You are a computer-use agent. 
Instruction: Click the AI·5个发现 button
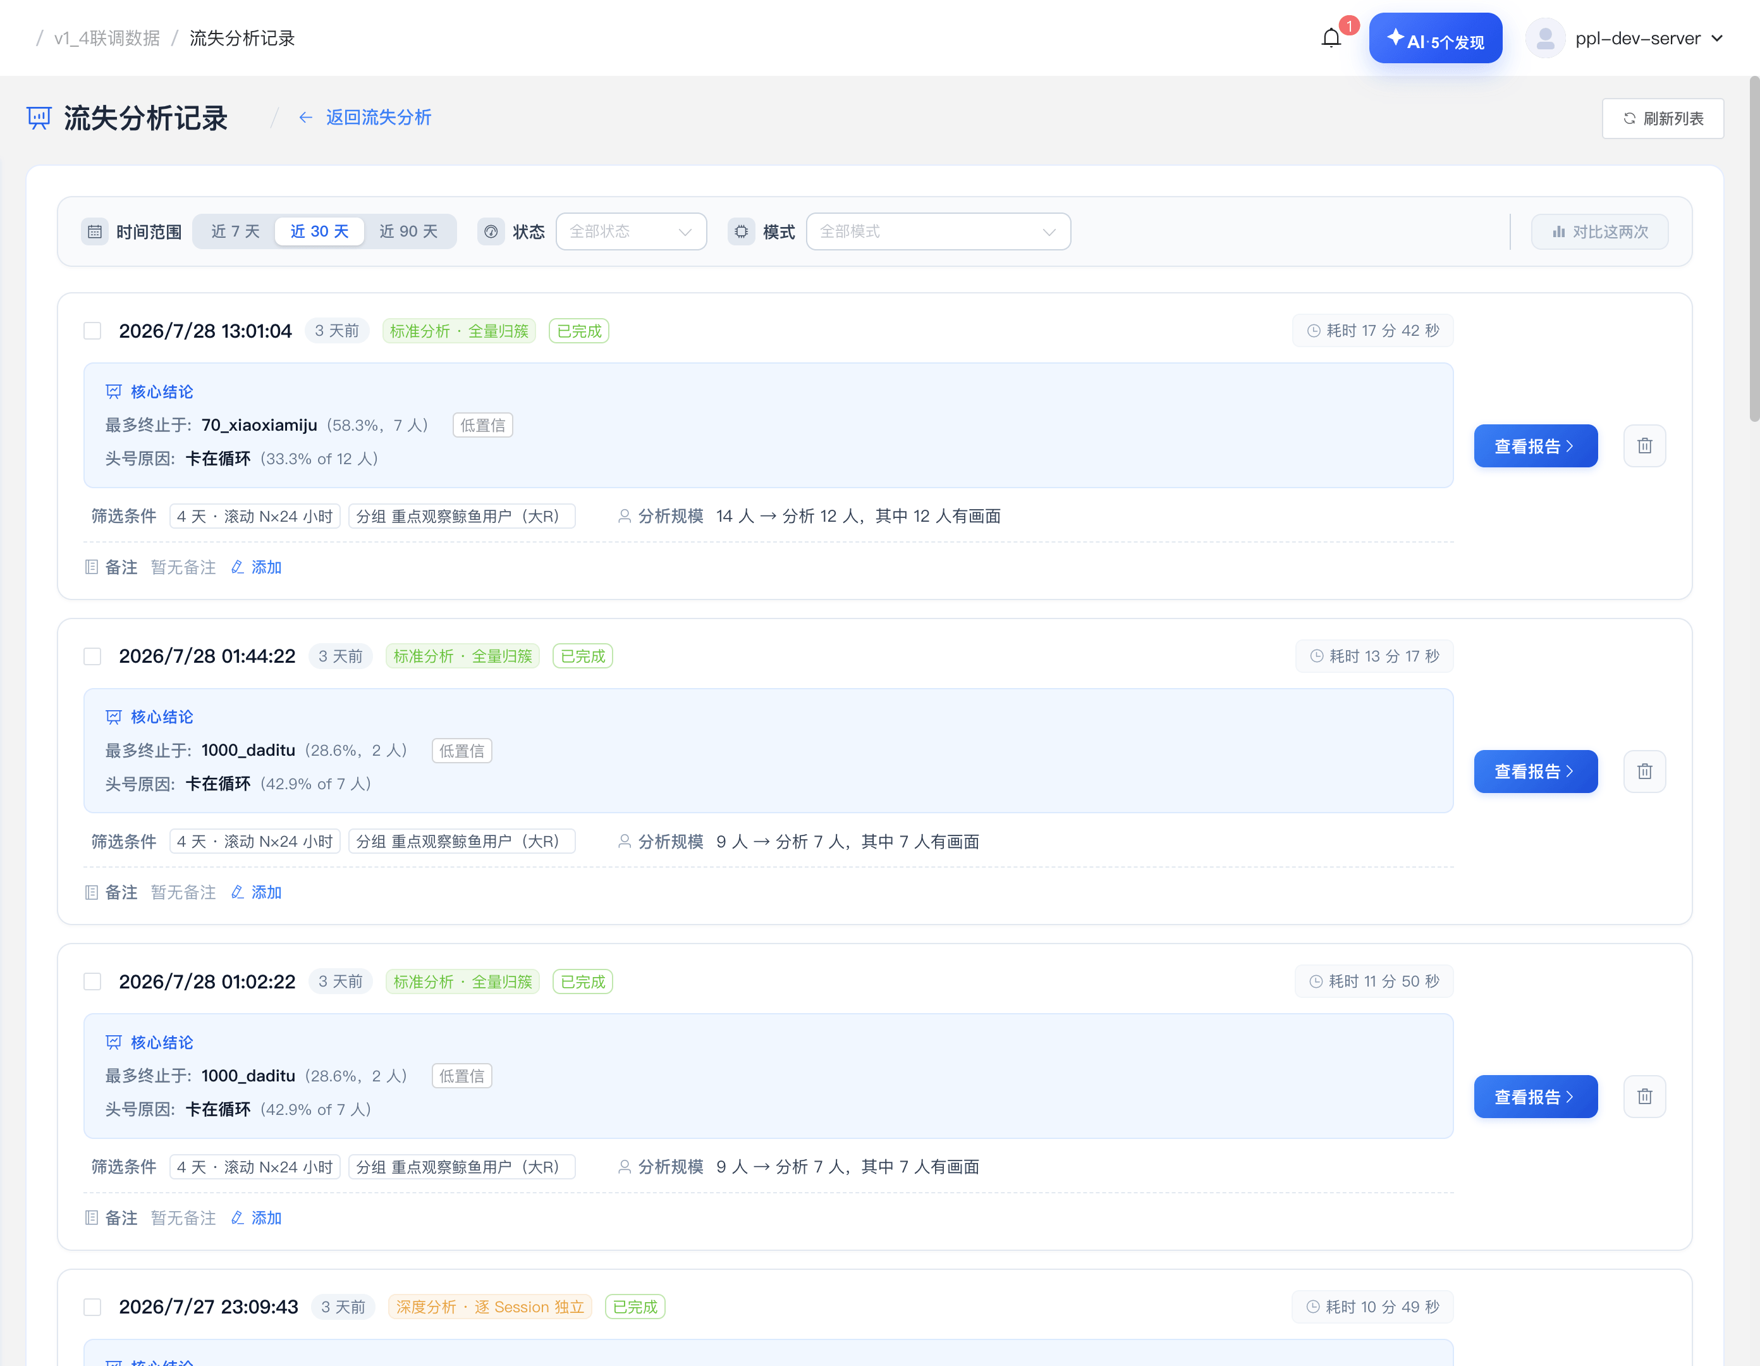(1435, 38)
